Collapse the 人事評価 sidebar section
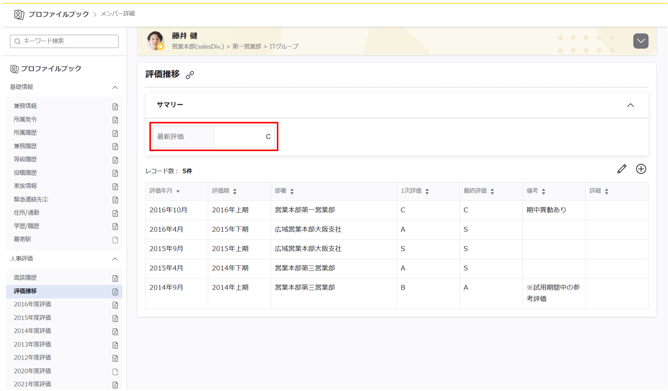 (x=115, y=259)
